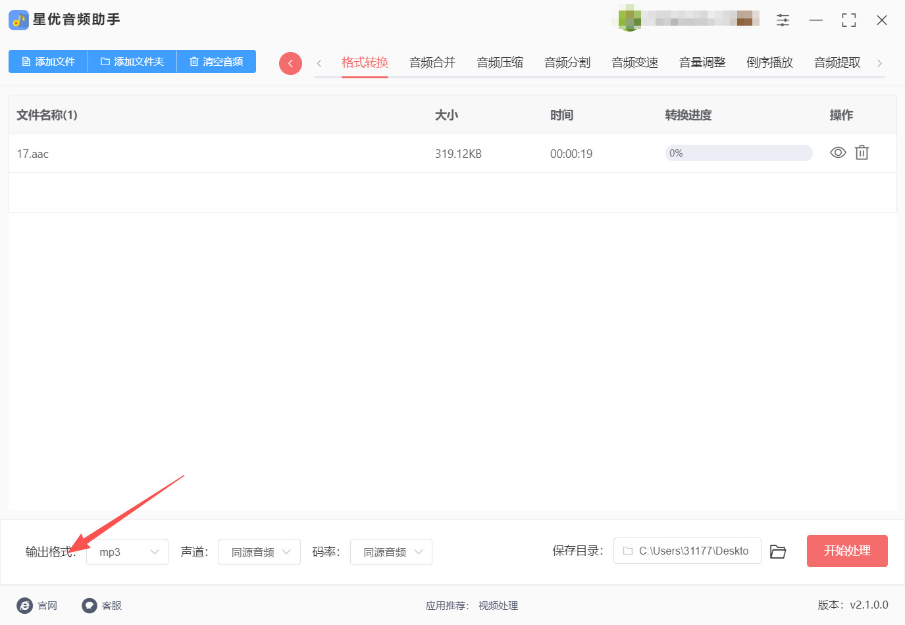
Task: Click the right chevron after 音频提取
Action: point(879,63)
